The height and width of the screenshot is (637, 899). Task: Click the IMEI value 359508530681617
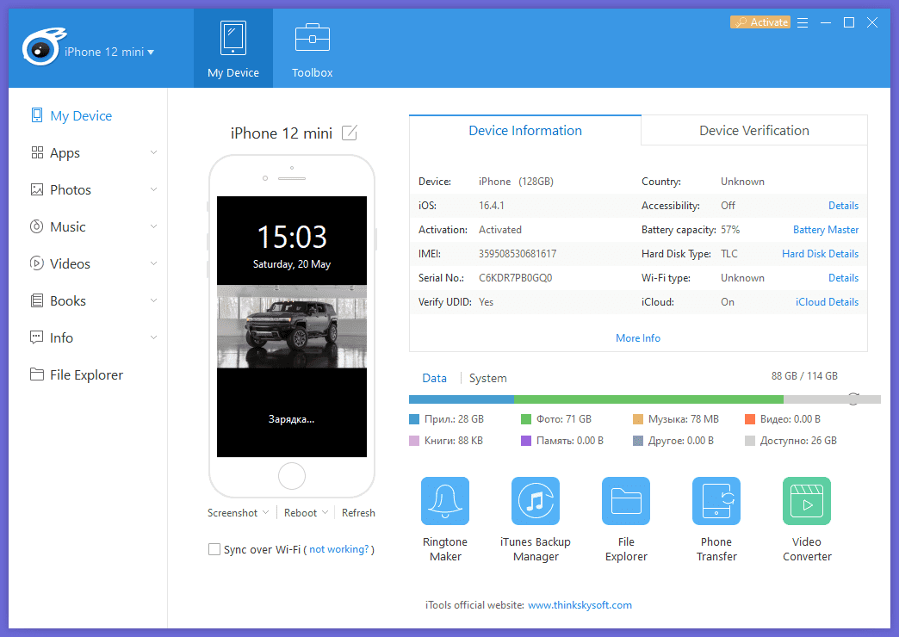pyautogui.click(x=518, y=253)
